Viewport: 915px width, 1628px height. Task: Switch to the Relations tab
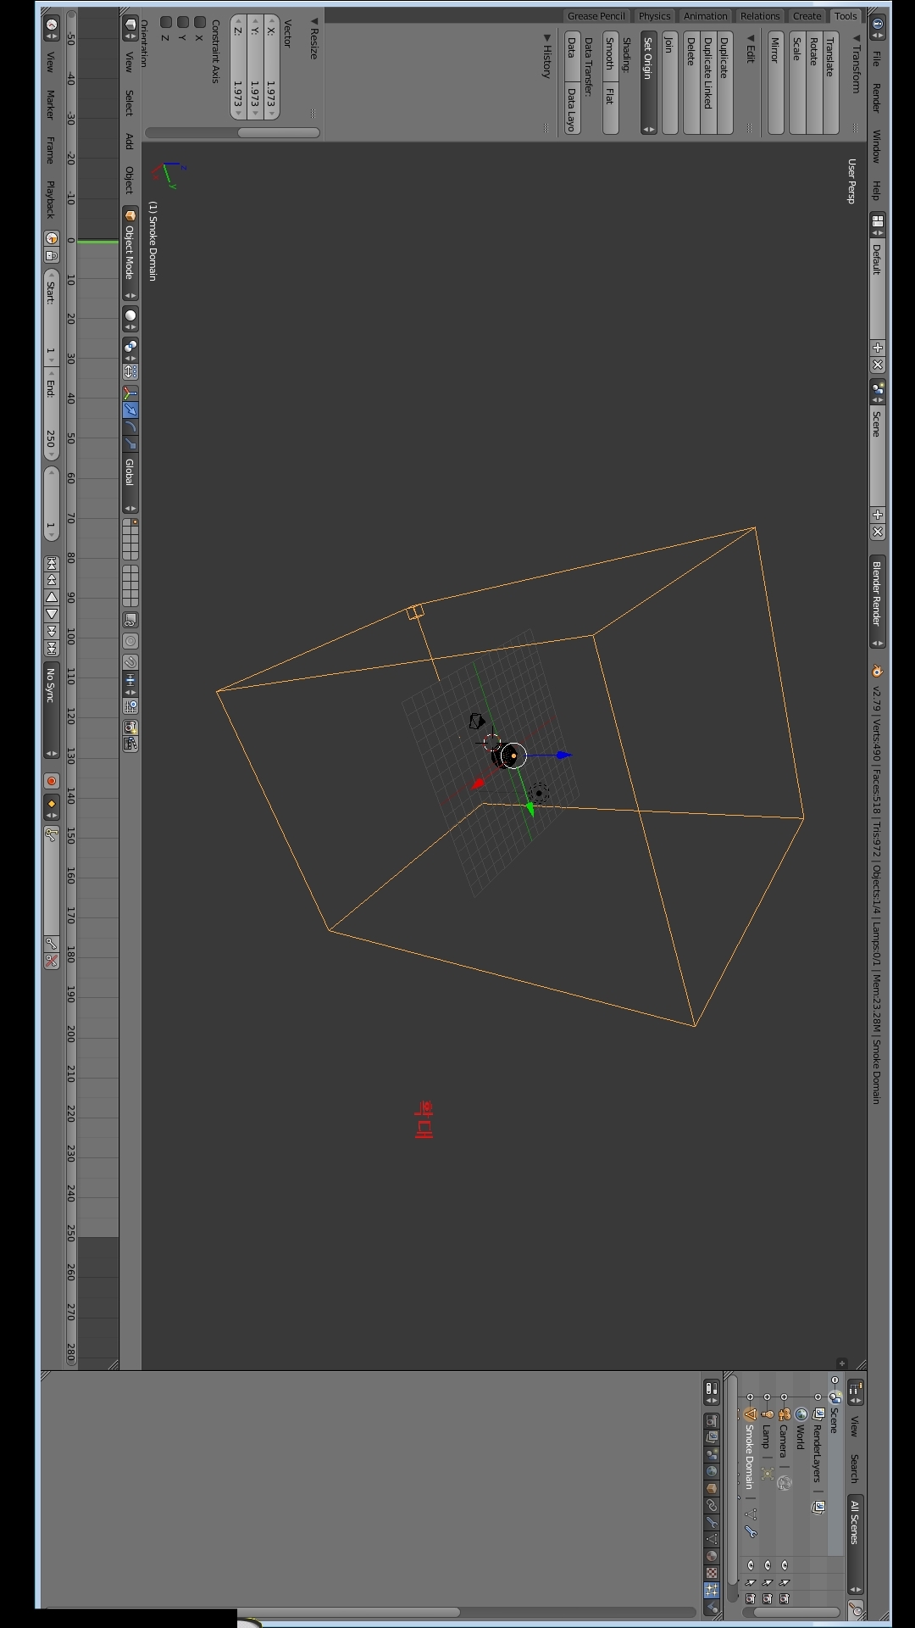pos(760,16)
